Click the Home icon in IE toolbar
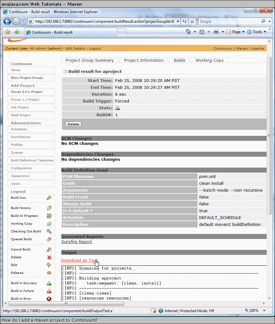The width and height of the screenshot is (275, 324). pyautogui.click(x=188, y=32)
